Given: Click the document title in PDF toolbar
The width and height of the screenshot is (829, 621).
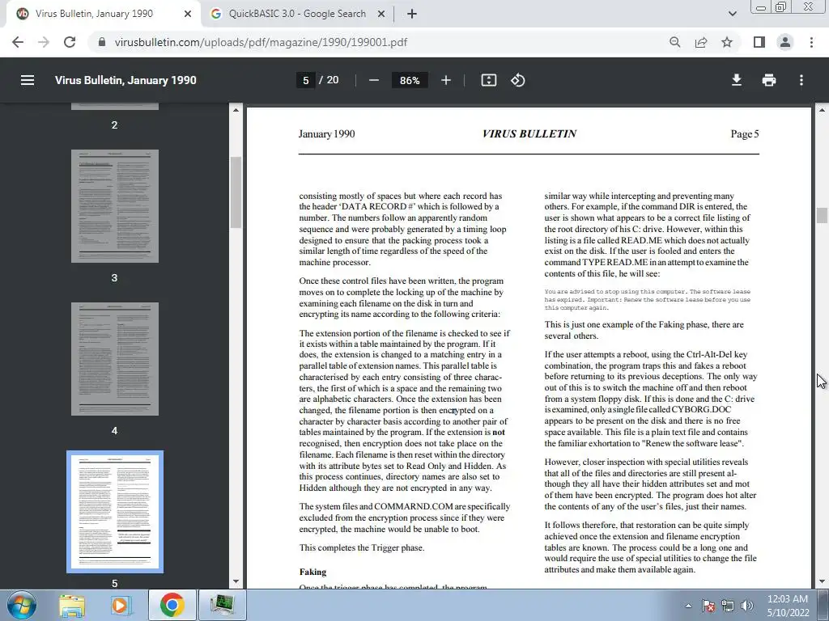Looking at the screenshot, I should point(125,80).
